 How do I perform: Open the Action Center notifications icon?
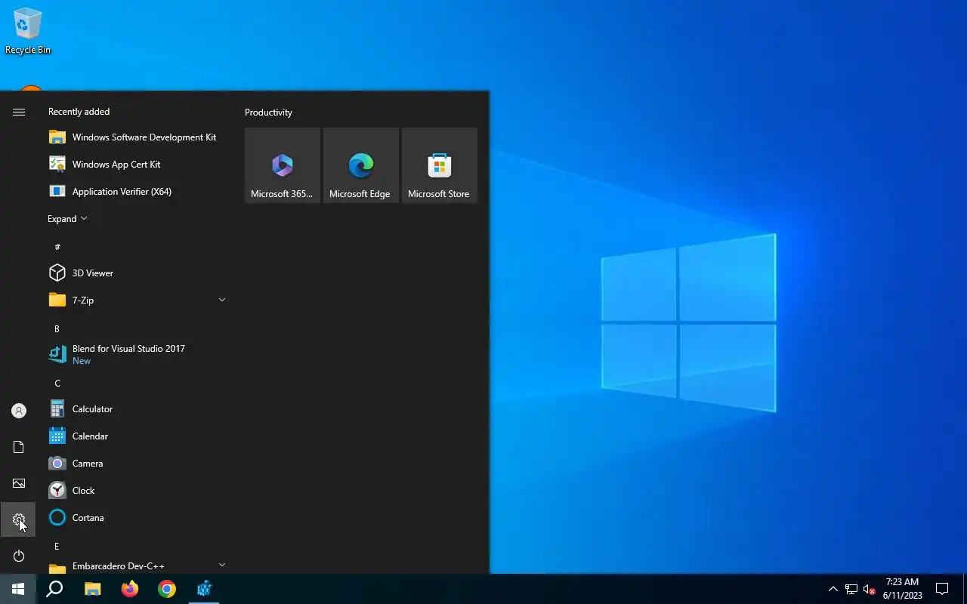point(942,589)
